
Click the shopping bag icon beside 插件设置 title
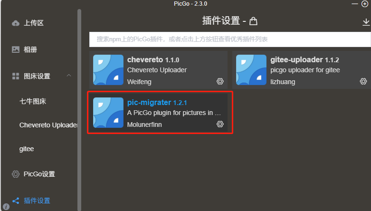253,21
